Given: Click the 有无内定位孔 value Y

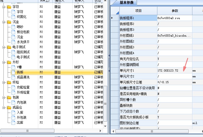Looking at the screenshot, I should [x=158, y=59].
